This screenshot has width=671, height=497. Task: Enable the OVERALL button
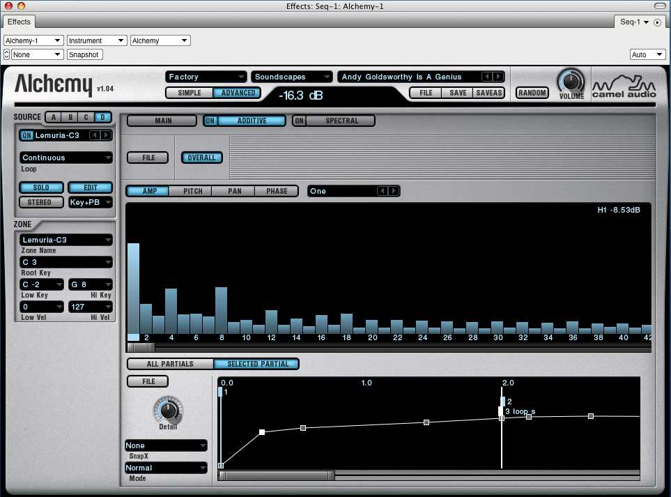[201, 158]
